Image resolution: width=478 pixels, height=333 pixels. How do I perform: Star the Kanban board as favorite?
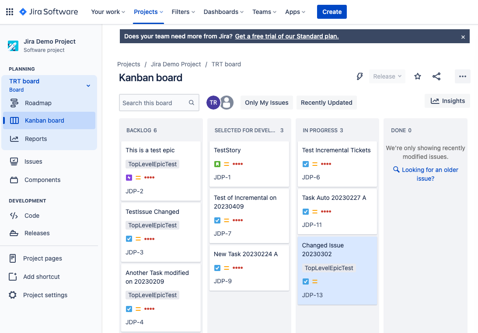(417, 76)
